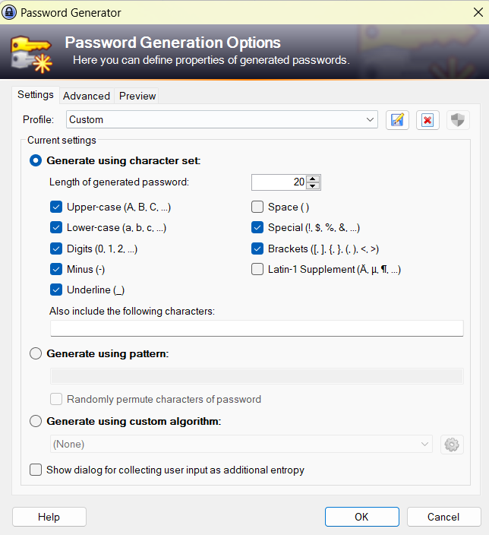Click the additional characters input field
Screen dimensions: 489x535
257,328
